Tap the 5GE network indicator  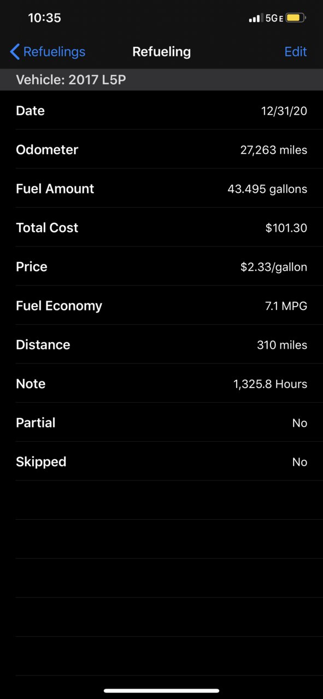click(x=274, y=18)
